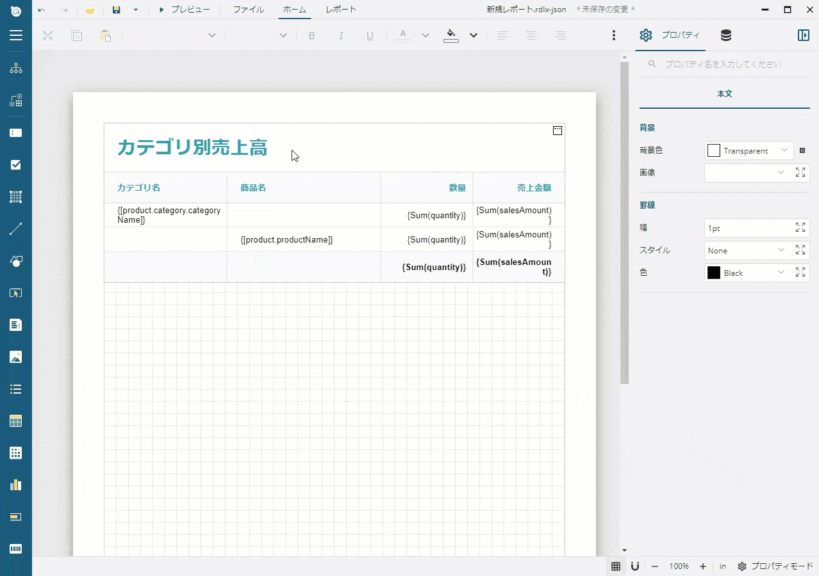Image resolution: width=819 pixels, height=576 pixels.
Task: Open the 背景色 Transparent dropdown
Action: (749, 150)
